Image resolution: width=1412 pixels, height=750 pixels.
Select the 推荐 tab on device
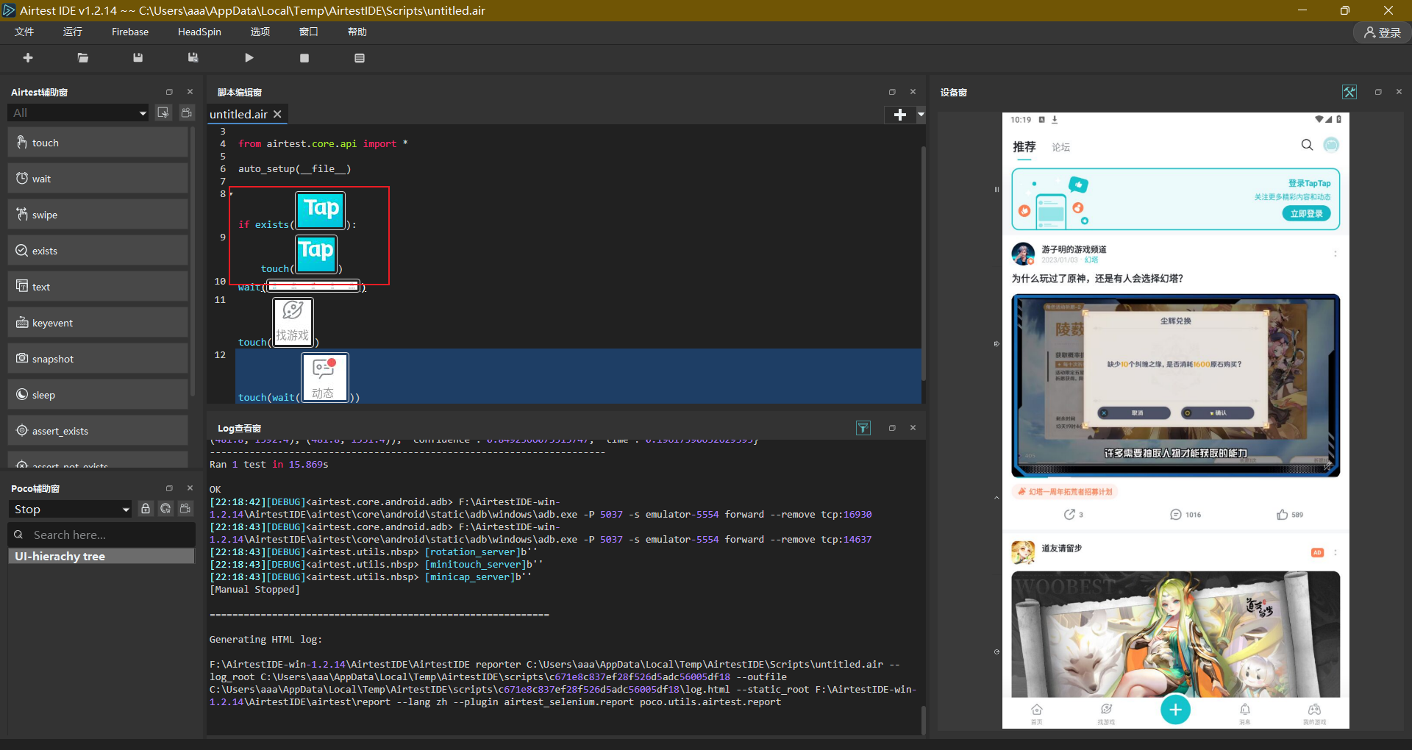click(x=1024, y=147)
